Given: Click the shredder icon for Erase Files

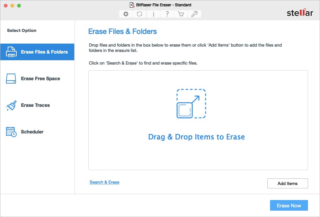Looking at the screenshot, I should pos(11,52).
